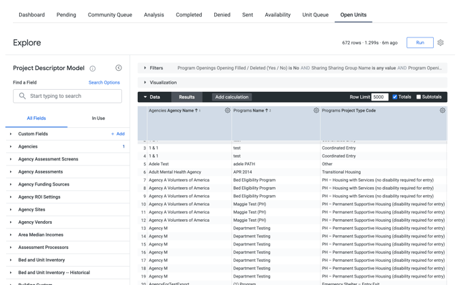The width and height of the screenshot is (457, 285).
Task: Click the Agencies in-use count 1
Action: (x=123, y=147)
